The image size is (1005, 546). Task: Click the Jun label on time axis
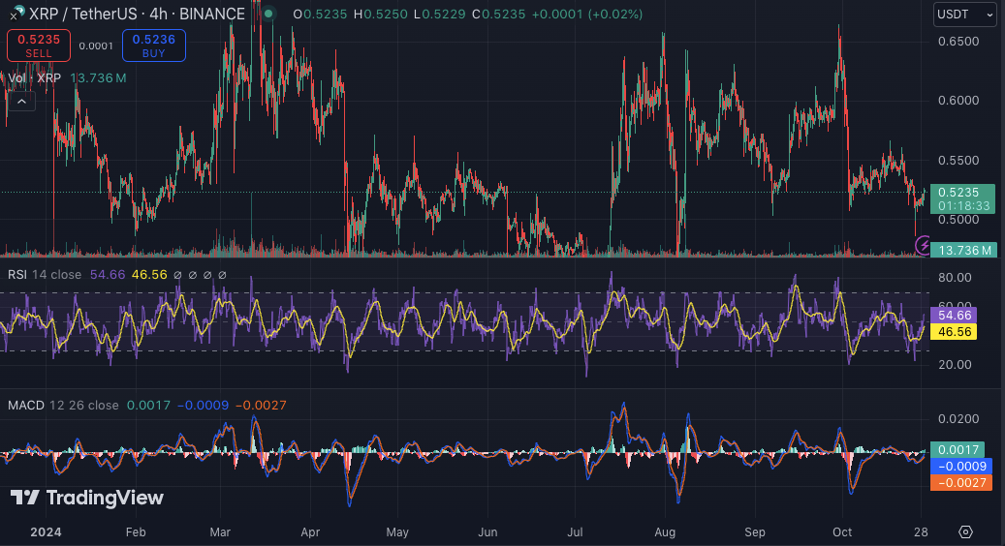pyautogui.click(x=487, y=532)
